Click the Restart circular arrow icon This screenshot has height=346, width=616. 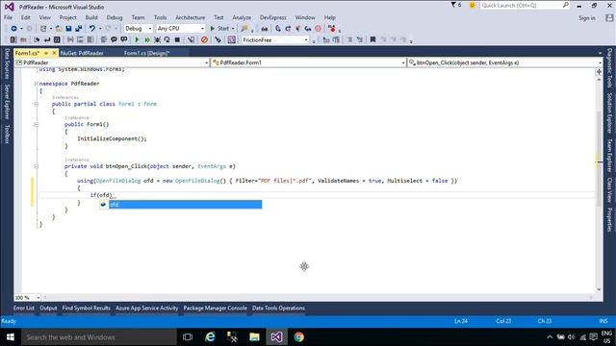pyautogui.click(x=167, y=39)
